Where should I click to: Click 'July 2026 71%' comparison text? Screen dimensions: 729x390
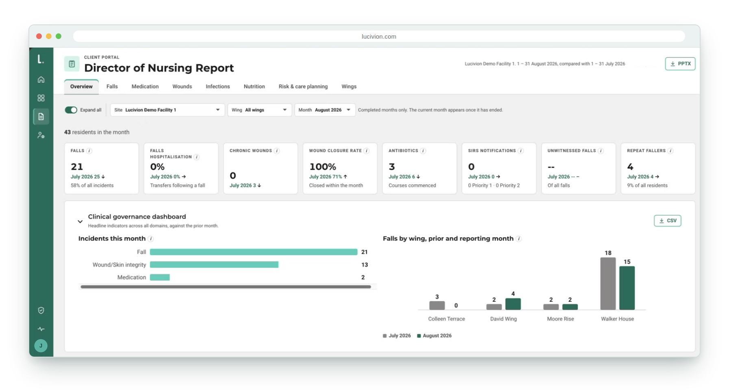pos(325,177)
